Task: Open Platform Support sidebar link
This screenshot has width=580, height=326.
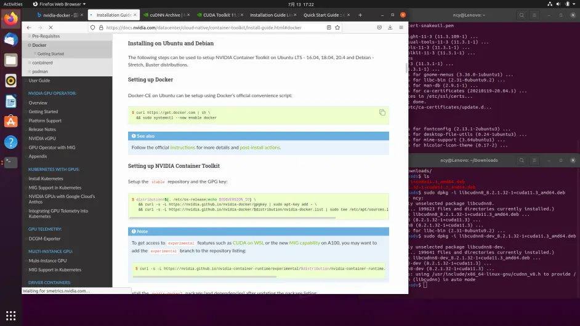Action: click(45, 121)
